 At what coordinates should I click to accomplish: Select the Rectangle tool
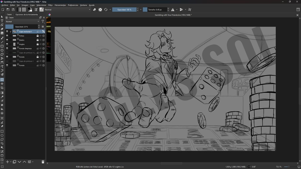pos(2,46)
